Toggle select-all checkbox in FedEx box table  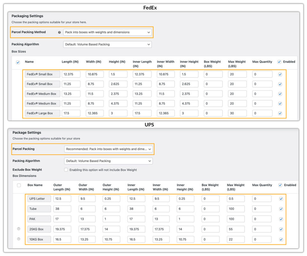[x=18, y=62]
